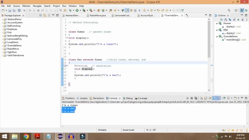Click the New Java Package icon
This screenshot has width=249, height=140.
pyautogui.click(x=98, y=10)
